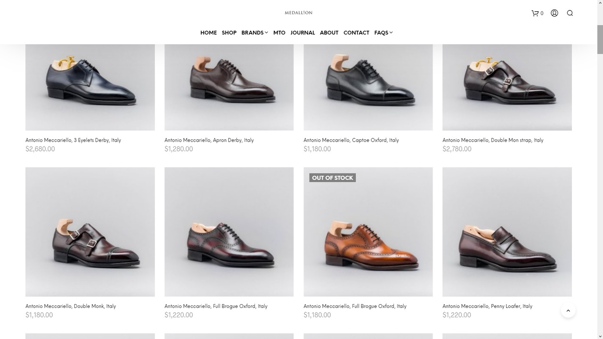This screenshot has height=339, width=603.
Task: Click the out-of-stock tan brogue image
Action: [x=368, y=232]
